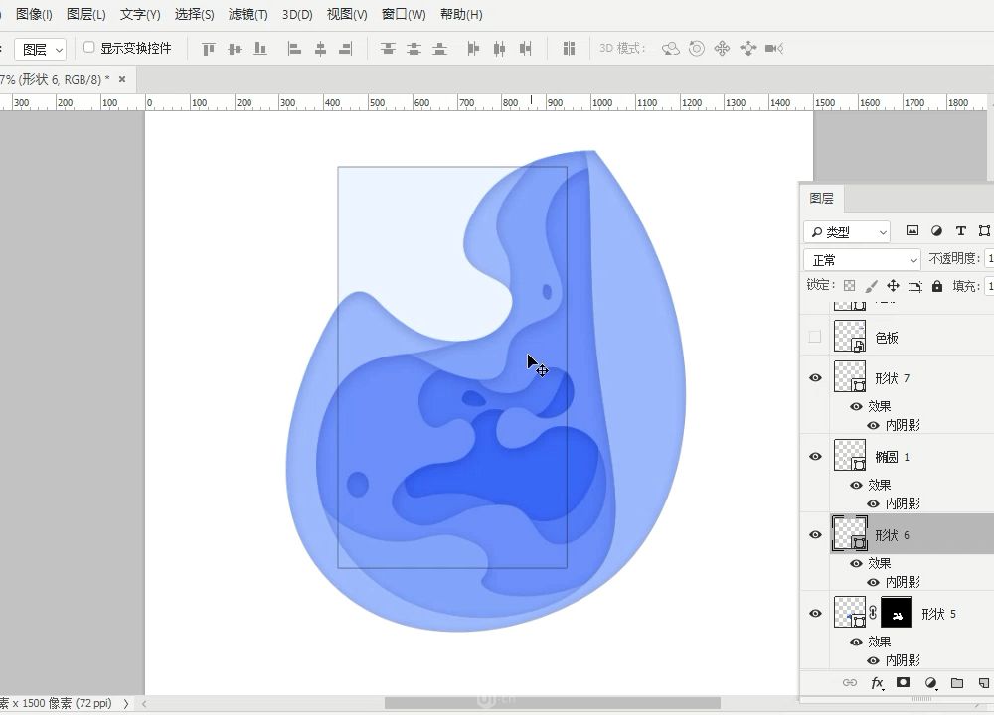This screenshot has width=994, height=715.
Task: Click the lock position icon
Action: pos(894,286)
